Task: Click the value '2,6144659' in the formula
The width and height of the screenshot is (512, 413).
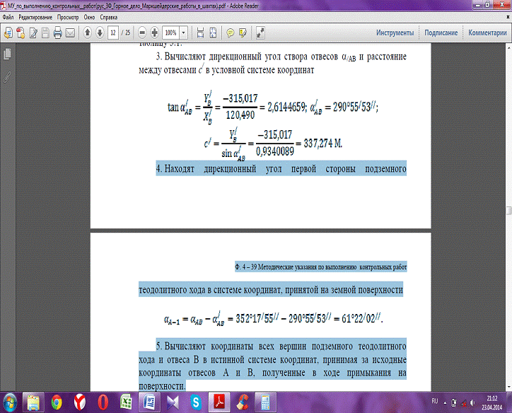Action: coord(286,107)
